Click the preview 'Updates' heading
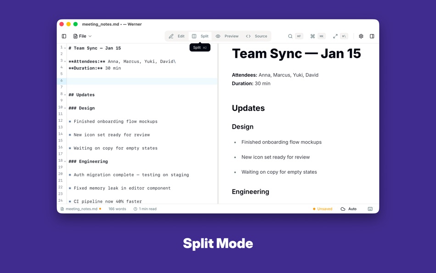436x273 pixels. [x=248, y=108]
